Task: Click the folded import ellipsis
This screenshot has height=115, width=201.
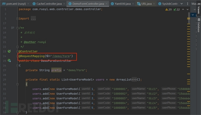Action: click(33, 19)
